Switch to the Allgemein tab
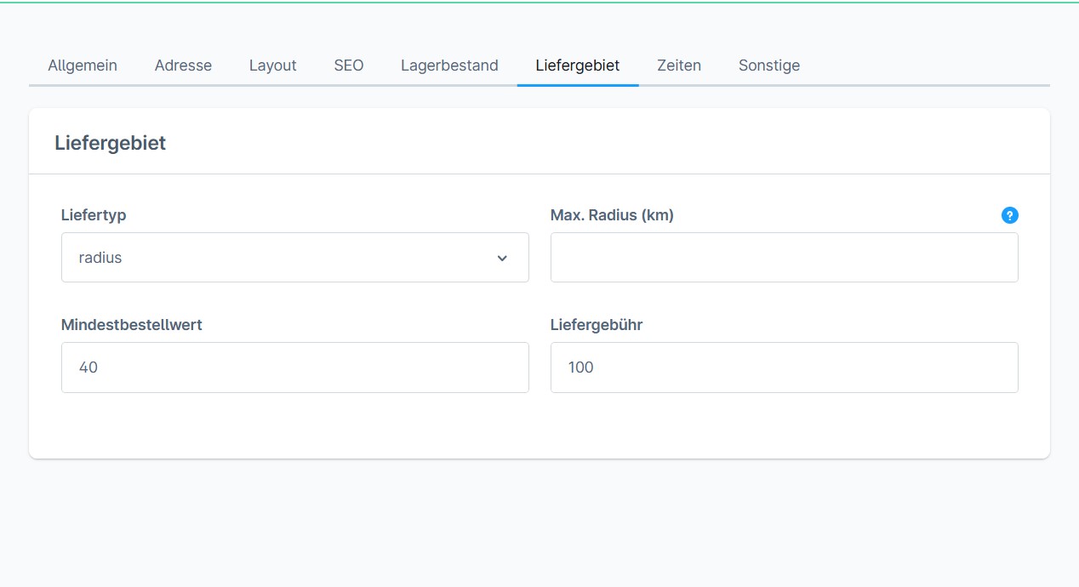Image resolution: width=1079 pixels, height=587 pixels. 83,66
